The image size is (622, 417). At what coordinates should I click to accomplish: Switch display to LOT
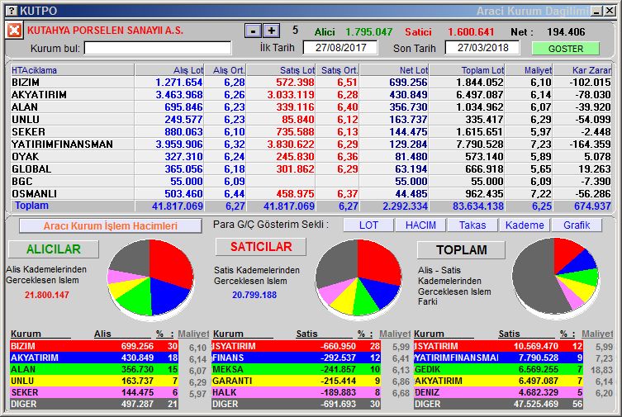point(368,225)
